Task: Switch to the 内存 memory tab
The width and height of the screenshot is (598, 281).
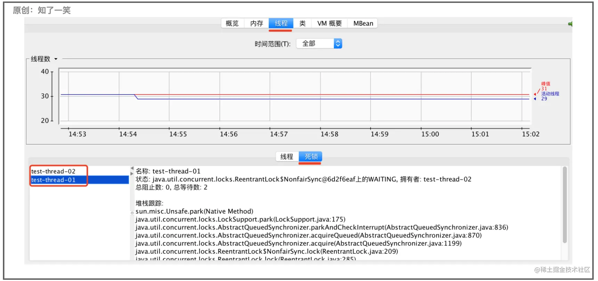Action: pyautogui.click(x=257, y=23)
